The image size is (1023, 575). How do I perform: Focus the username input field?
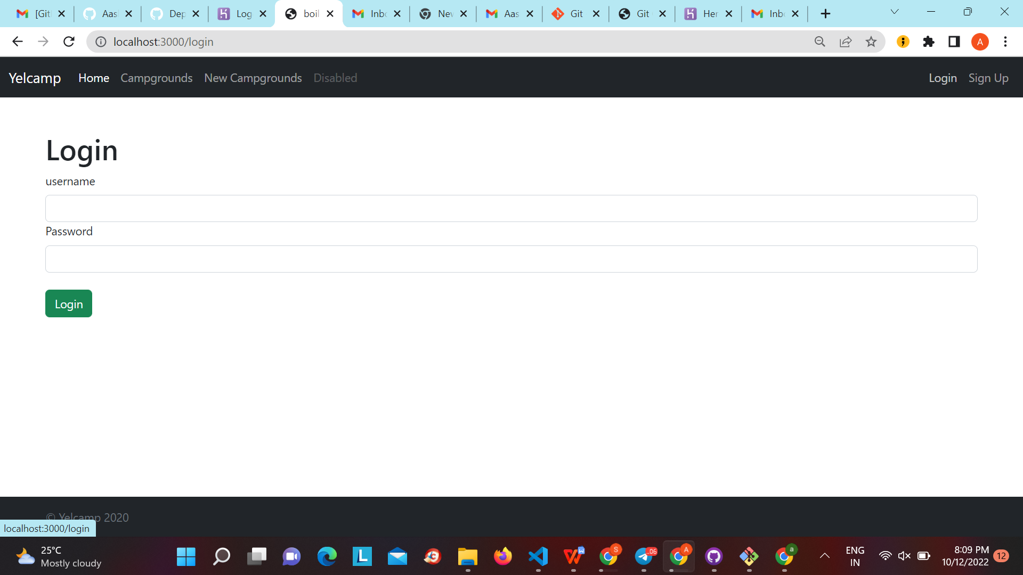511,208
